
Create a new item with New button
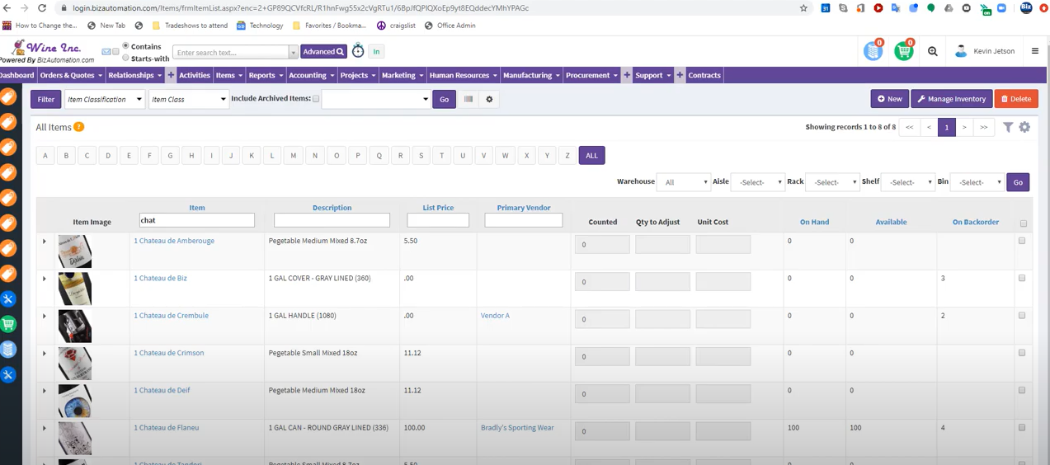tap(890, 99)
